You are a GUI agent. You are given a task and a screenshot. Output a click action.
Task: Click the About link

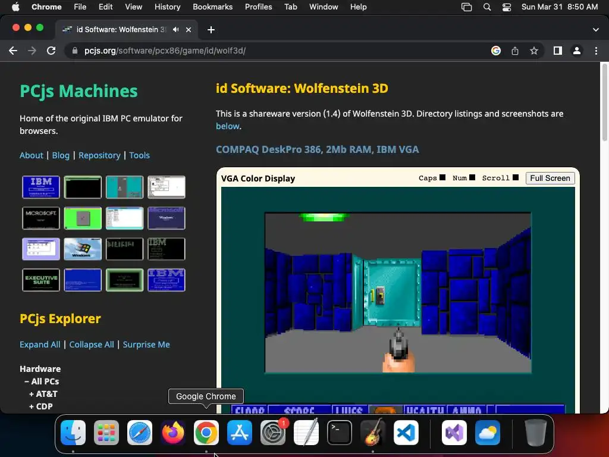[32, 155]
